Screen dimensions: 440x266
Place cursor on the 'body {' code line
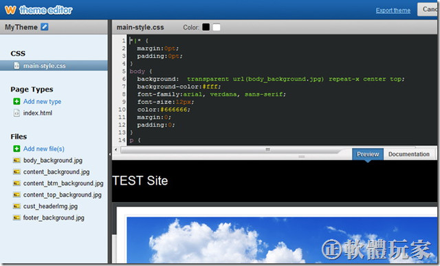tap(140, 71)
